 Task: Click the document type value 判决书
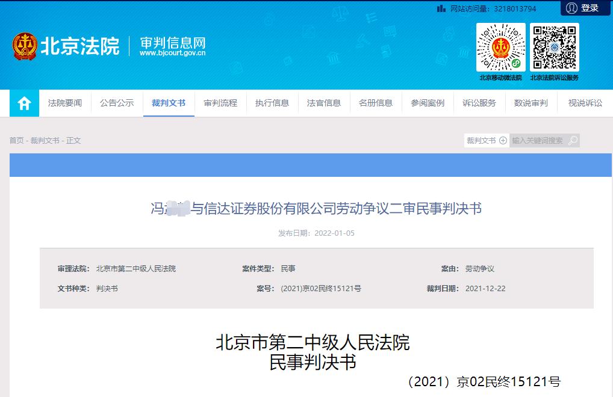[107, 289]
